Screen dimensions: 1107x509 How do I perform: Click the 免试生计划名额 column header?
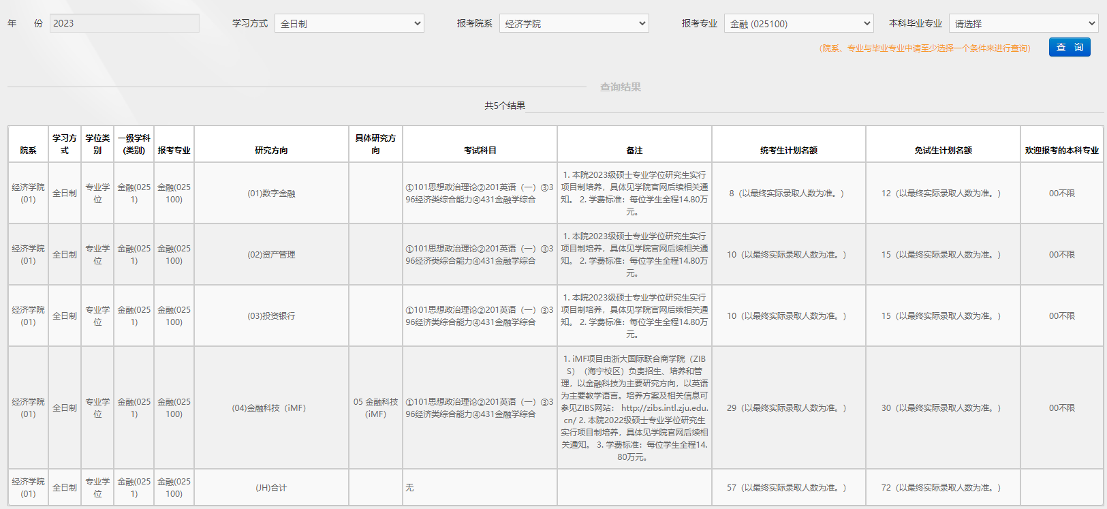(x=943, y=150)
